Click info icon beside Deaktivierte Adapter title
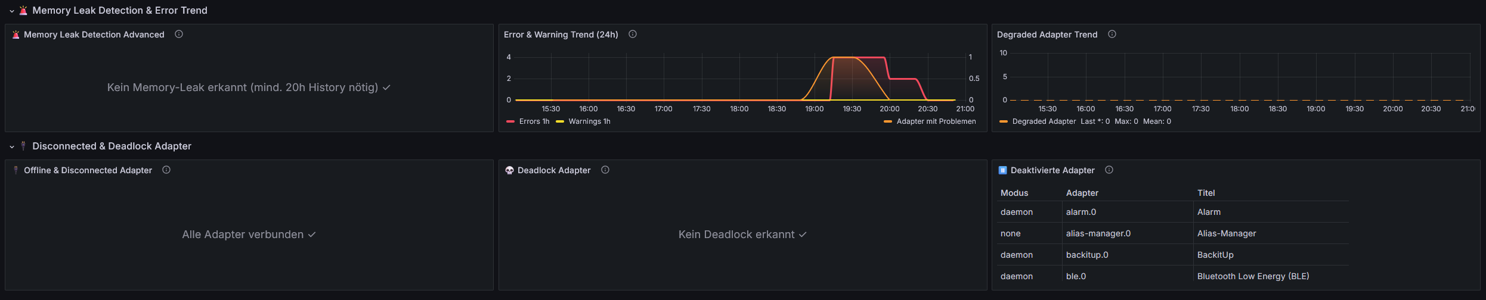1486x300 pixels. [1109, 170]
